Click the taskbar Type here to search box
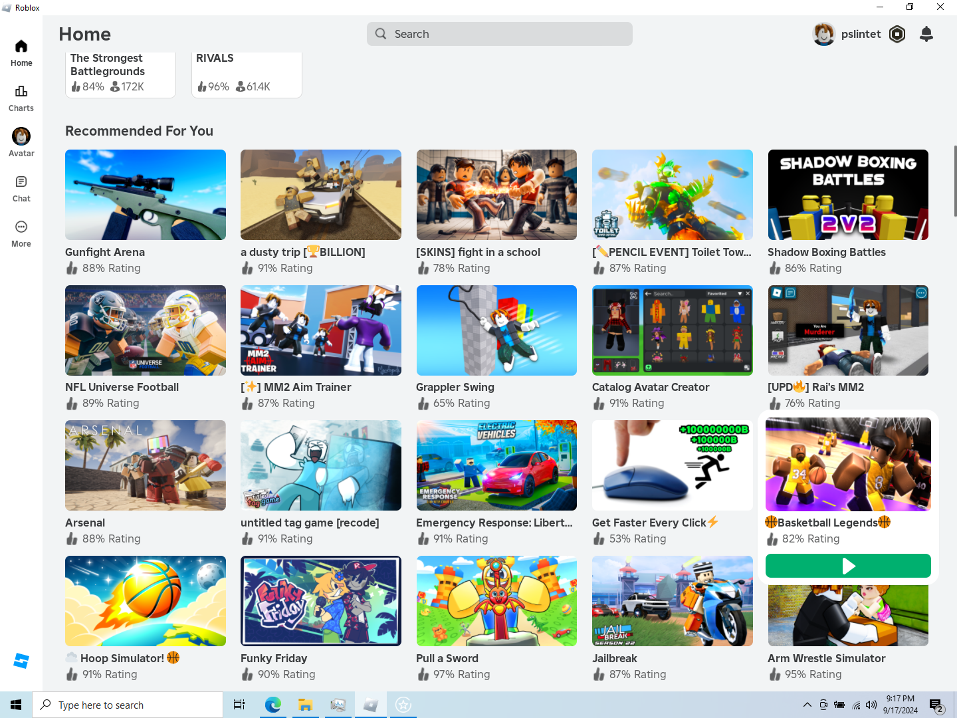The width and height of the screenshot is (957, 718). pyautogui.click(x=128, y=705)
